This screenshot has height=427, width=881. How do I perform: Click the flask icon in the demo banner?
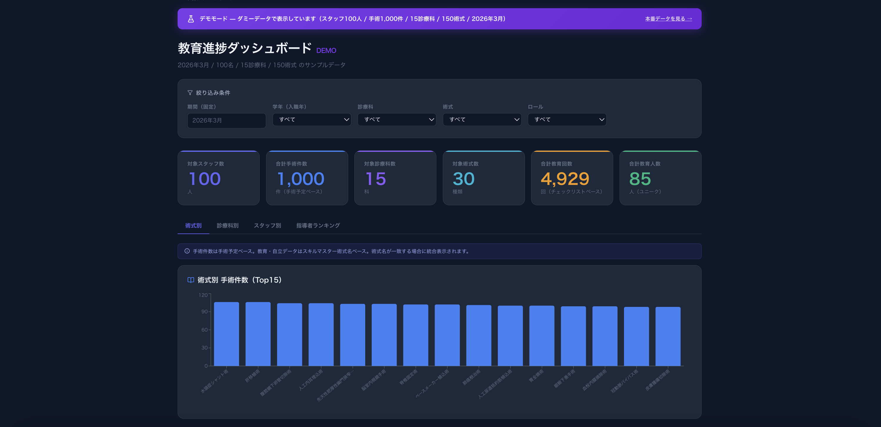click(191, 19)
